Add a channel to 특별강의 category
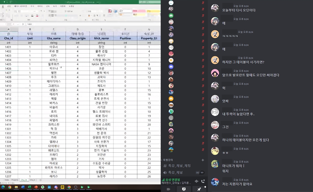The width and height of the screenshot is (313, 192). pos(203,160)
